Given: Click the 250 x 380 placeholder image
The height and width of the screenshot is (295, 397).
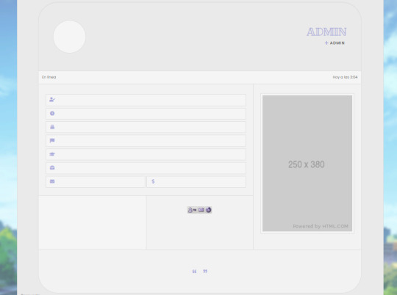Looking at the screenshot, I should point(307,164).
